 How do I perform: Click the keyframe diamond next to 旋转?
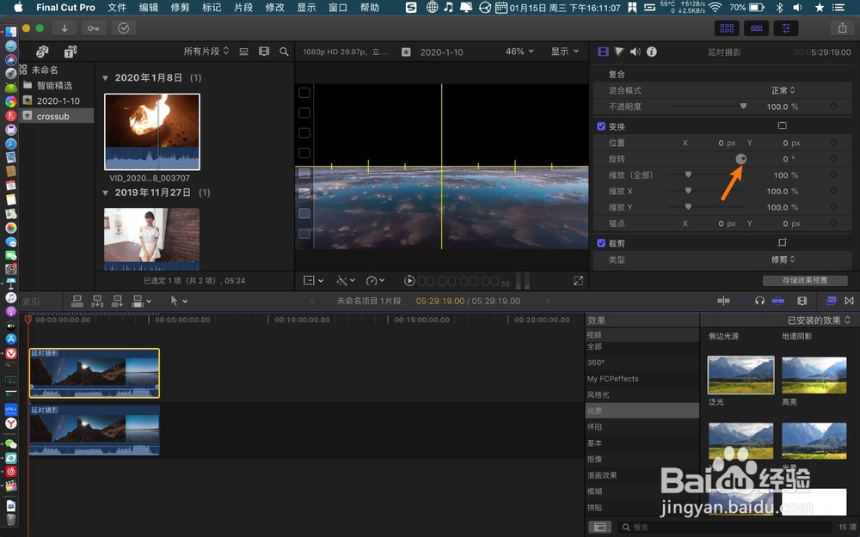pyautogui.click(x=832, y=158)
